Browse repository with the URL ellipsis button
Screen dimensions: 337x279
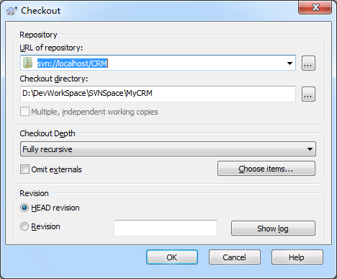click(308, 63)
